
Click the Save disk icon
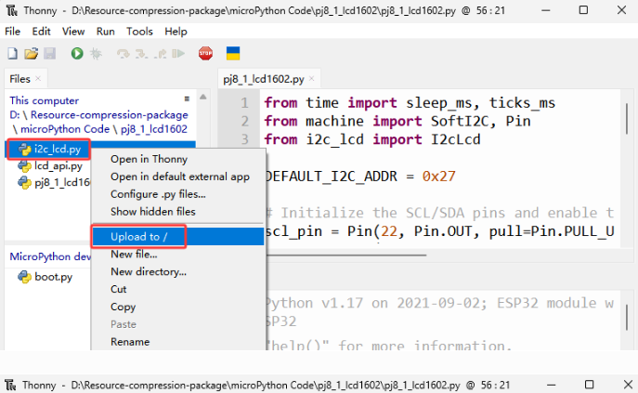pyautogui.click(x=49, y=54)
